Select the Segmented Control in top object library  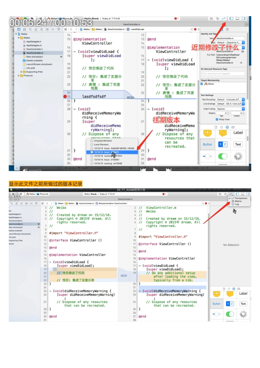click(x=223, y=144)
